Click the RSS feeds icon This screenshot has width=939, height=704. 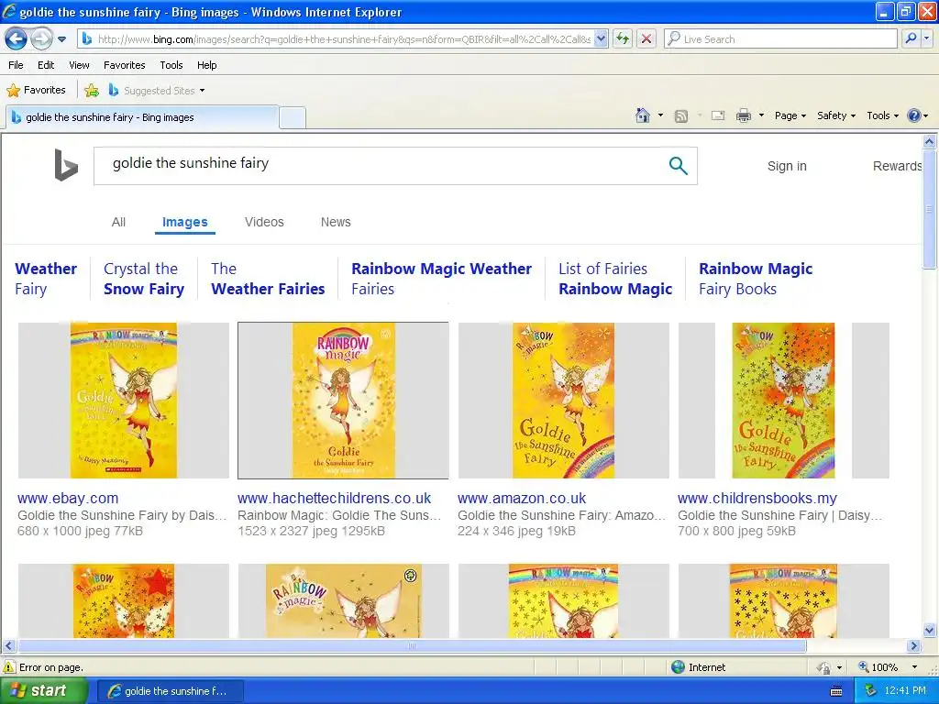(681, 116)
